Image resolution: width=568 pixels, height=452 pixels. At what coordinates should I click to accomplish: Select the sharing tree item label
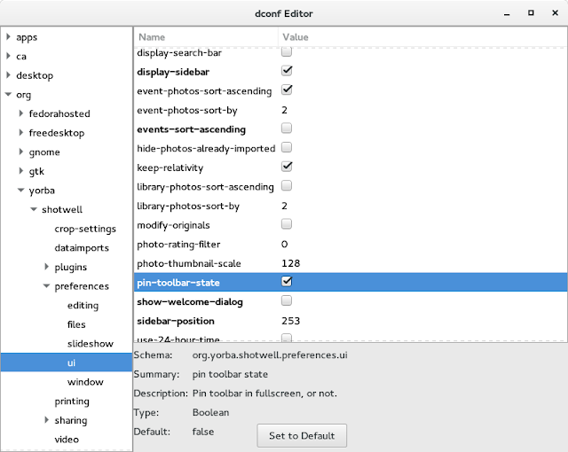point(71,420)
